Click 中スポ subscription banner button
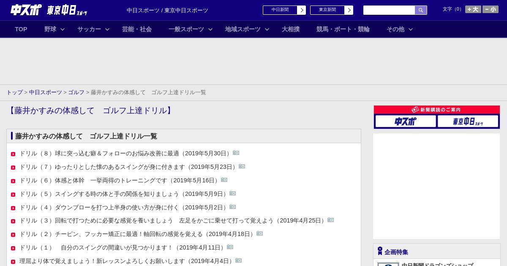507x266 pixels. pyautogui.click(x=406, y=122)
